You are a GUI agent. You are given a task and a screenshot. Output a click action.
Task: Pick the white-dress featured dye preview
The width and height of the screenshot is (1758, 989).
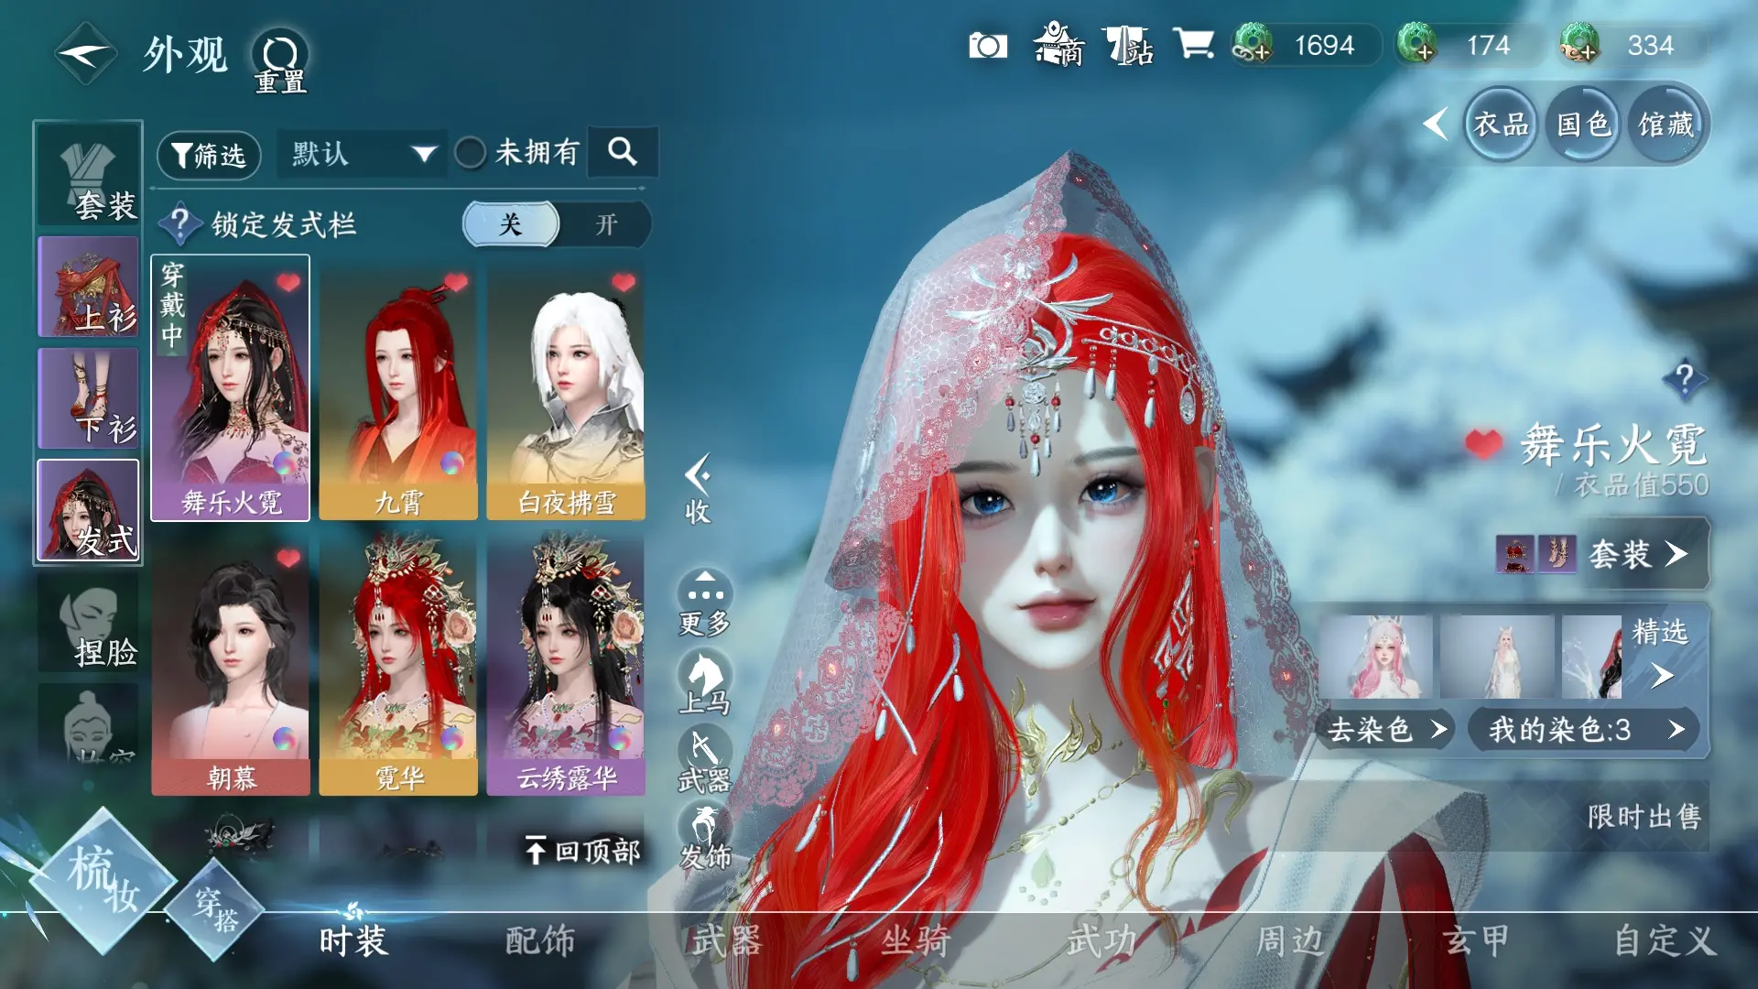pos(1497,657)
